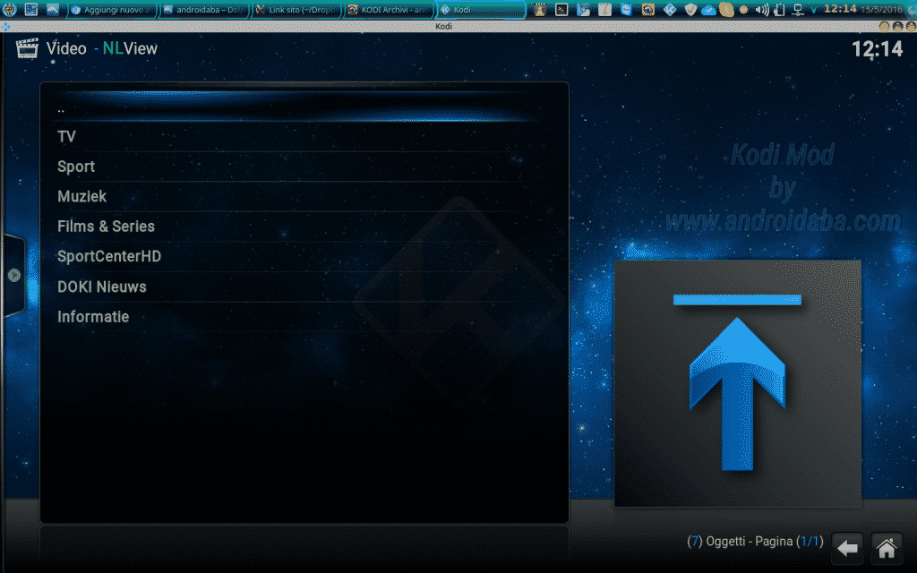Switch to 'KODI Archivi' taskbar window

(x=389, y=9)
